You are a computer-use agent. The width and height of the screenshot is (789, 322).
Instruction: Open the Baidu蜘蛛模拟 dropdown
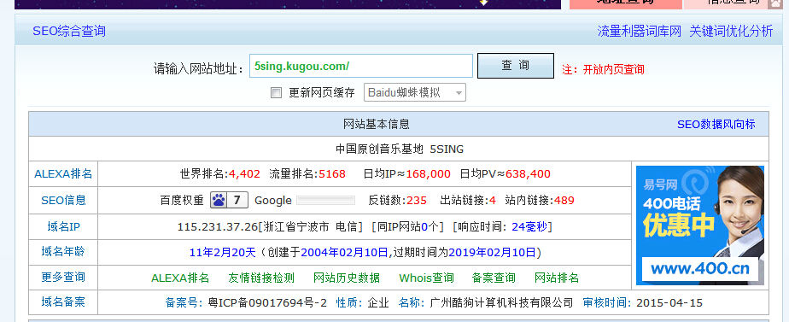(x=415, y=92)
